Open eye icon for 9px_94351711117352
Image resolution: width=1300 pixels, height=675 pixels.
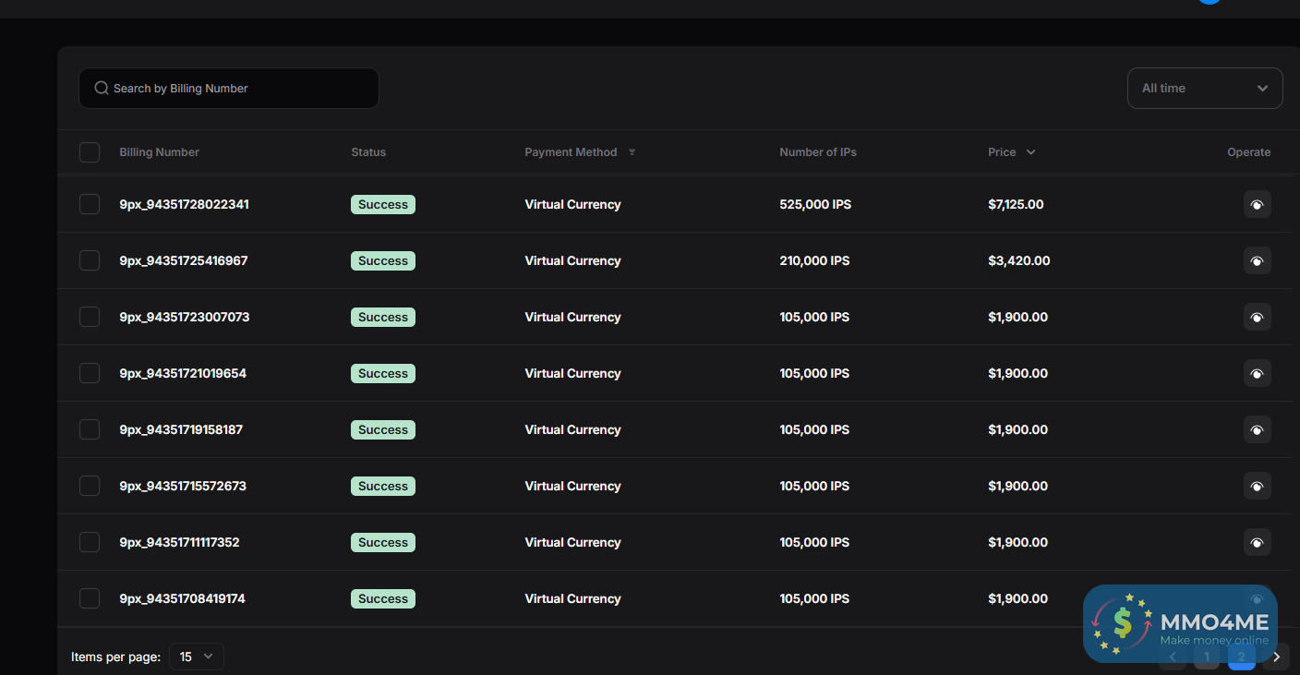click(x=1257, y=542)
